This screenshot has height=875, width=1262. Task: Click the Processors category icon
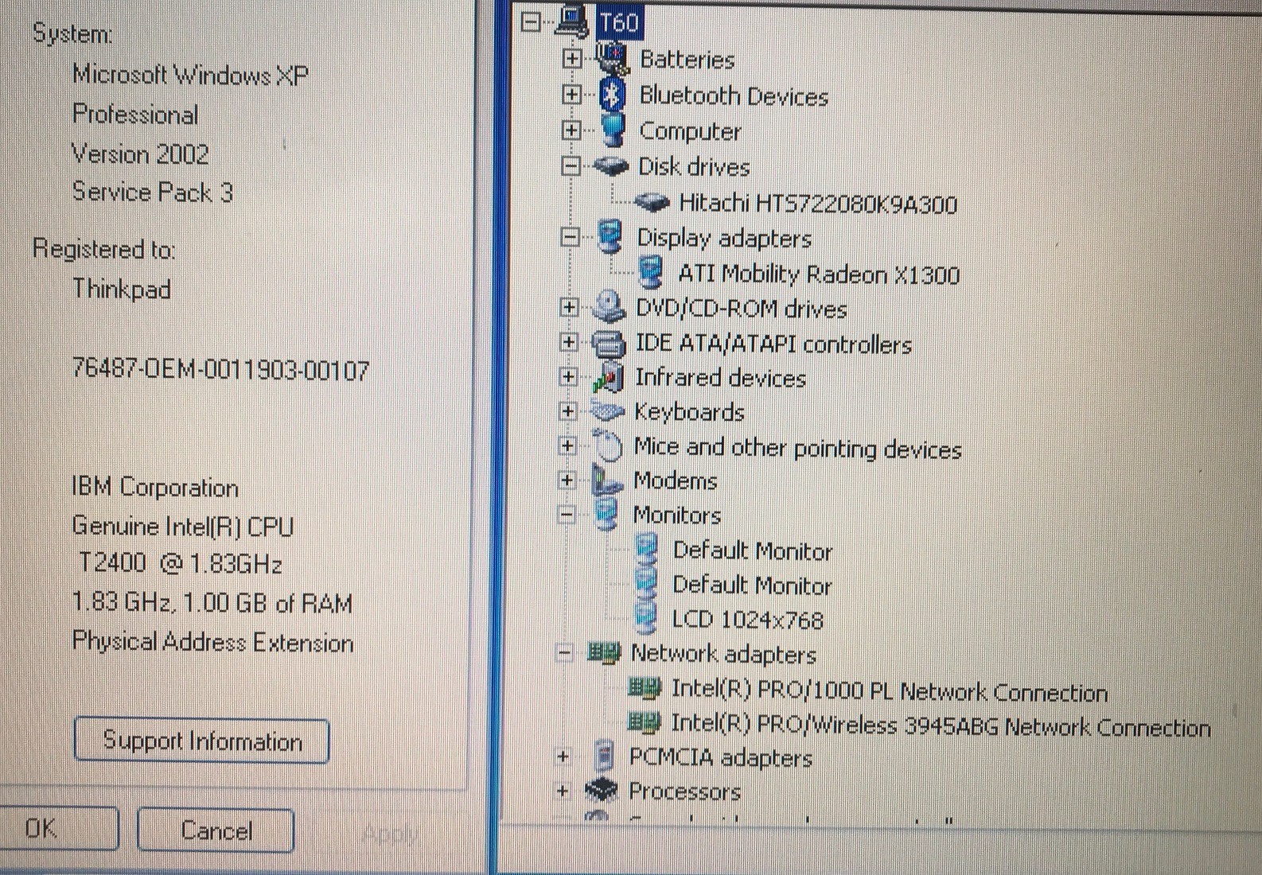602,790
